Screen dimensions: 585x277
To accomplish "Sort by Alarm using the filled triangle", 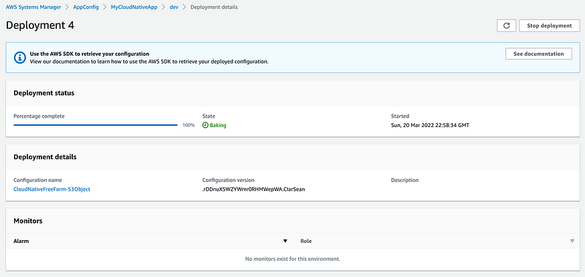I will (285, 241).
